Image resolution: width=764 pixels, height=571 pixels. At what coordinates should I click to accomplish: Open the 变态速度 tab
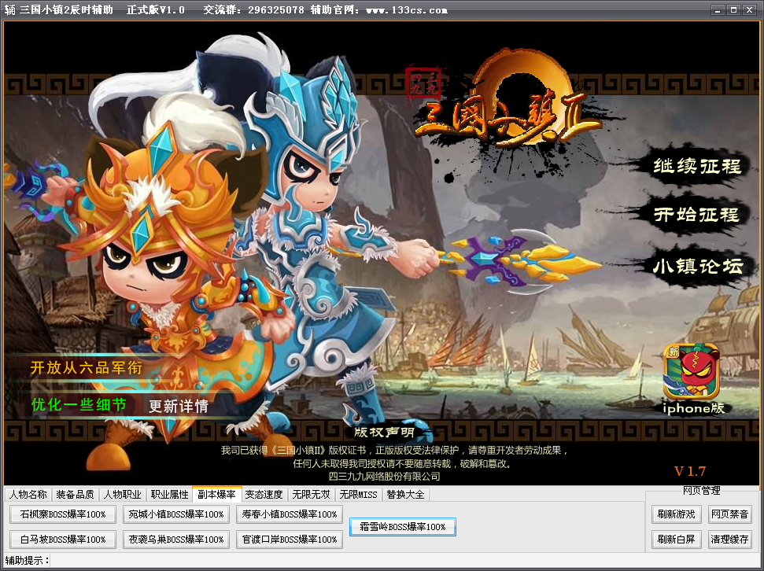[264, 495]
